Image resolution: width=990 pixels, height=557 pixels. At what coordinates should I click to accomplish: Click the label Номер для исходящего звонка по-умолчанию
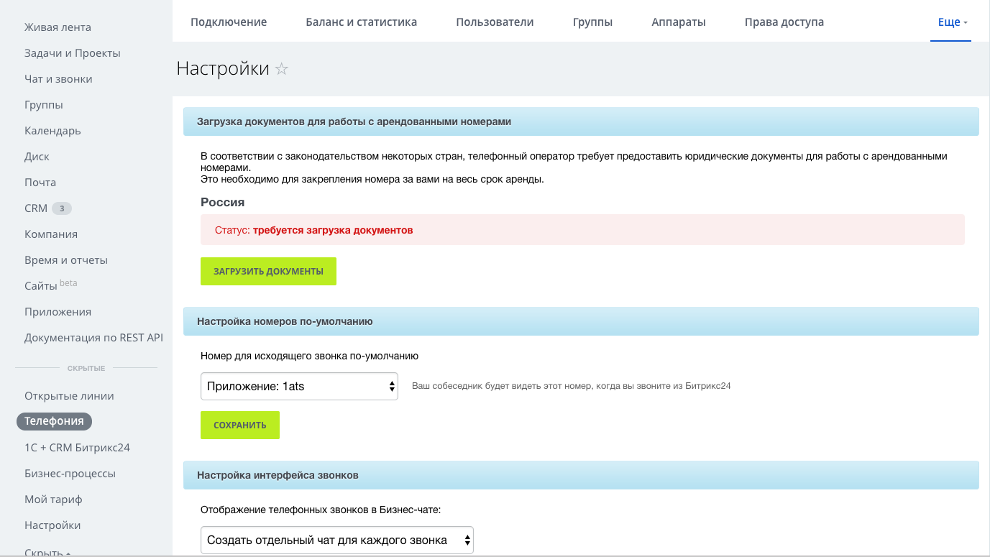point(309,356)
